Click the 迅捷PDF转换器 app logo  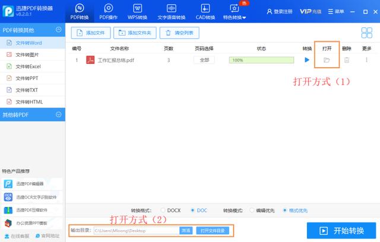[8, 11]
